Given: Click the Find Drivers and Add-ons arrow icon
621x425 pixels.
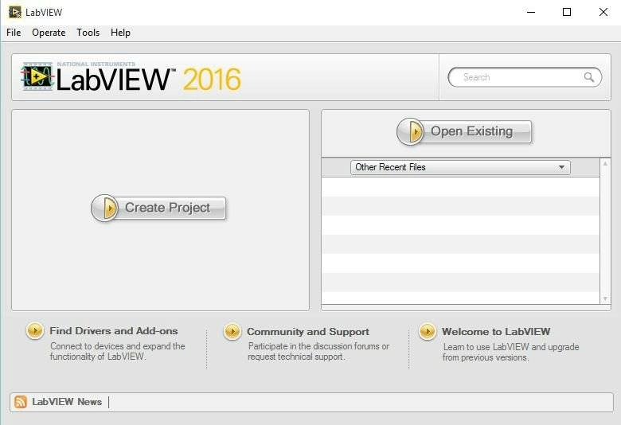Looking at the screenshot, I should point(35,330).
